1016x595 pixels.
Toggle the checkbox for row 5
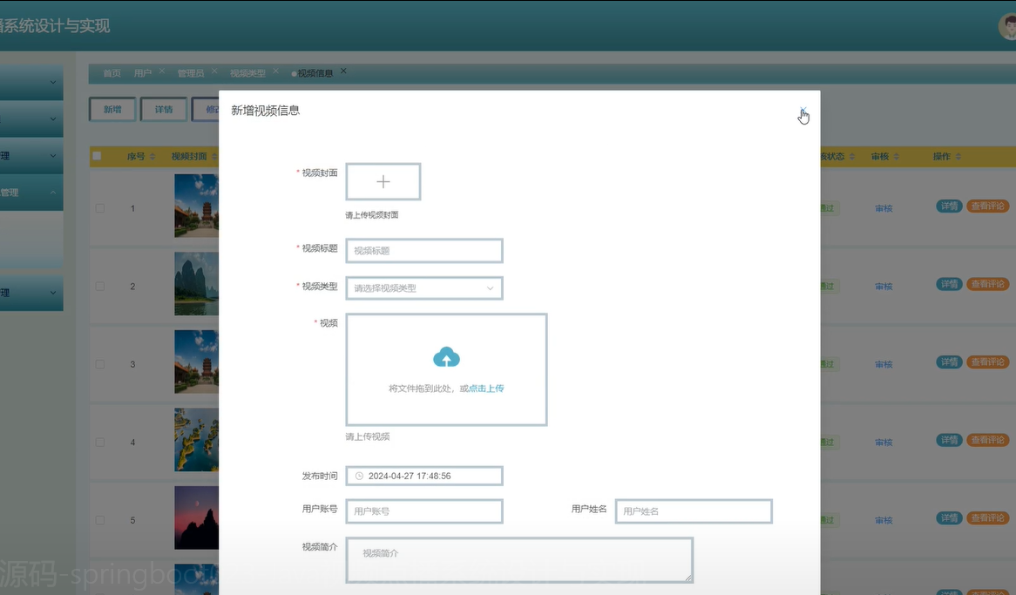click(x=100, y=520)
